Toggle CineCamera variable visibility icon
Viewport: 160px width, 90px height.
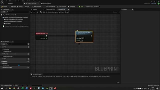[19, 65]
